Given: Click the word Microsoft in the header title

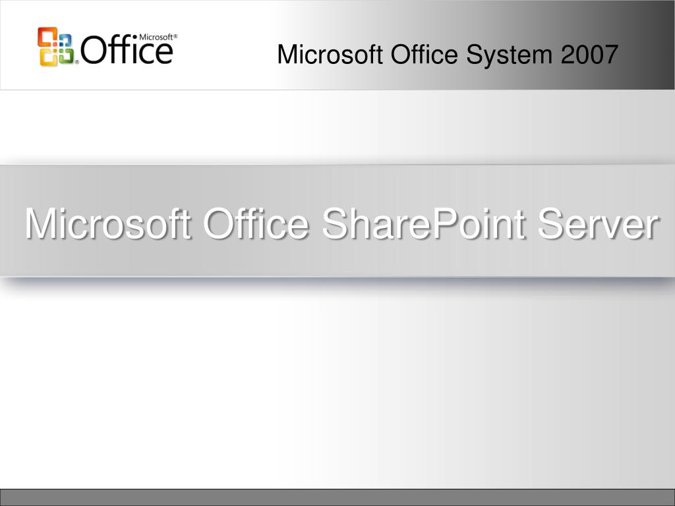Looking at the screenshot, I should [x=330, y=54].
